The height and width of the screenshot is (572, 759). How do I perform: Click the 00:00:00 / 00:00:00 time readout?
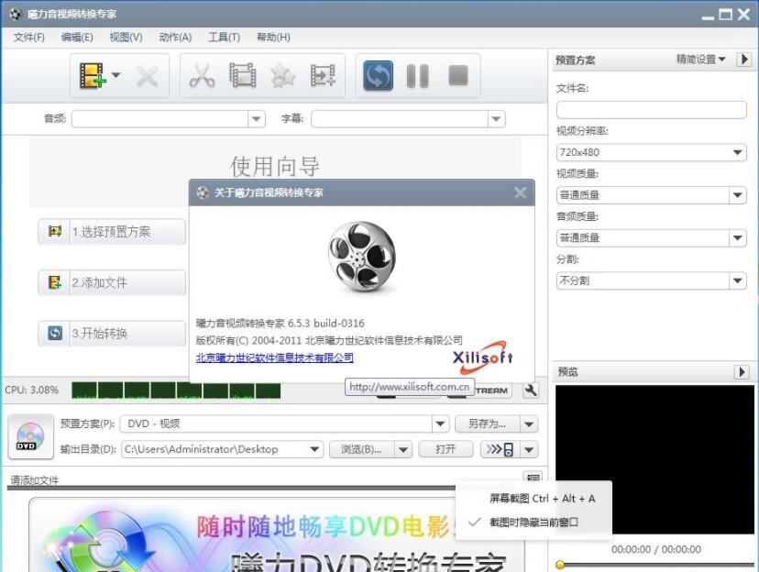pyautogui.click(x=656, y=549)
